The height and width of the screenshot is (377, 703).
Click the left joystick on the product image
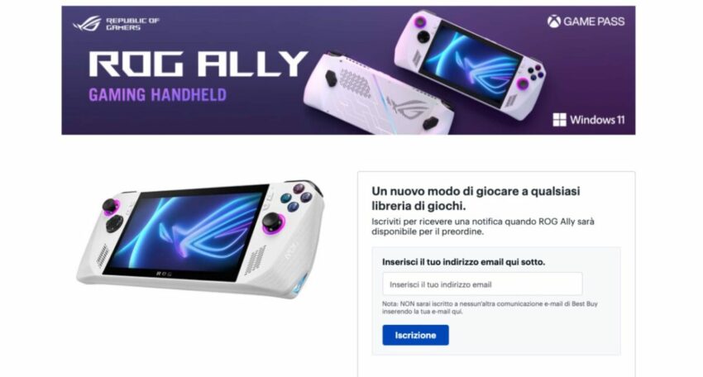pyautogui.click(x=110, y=207)
